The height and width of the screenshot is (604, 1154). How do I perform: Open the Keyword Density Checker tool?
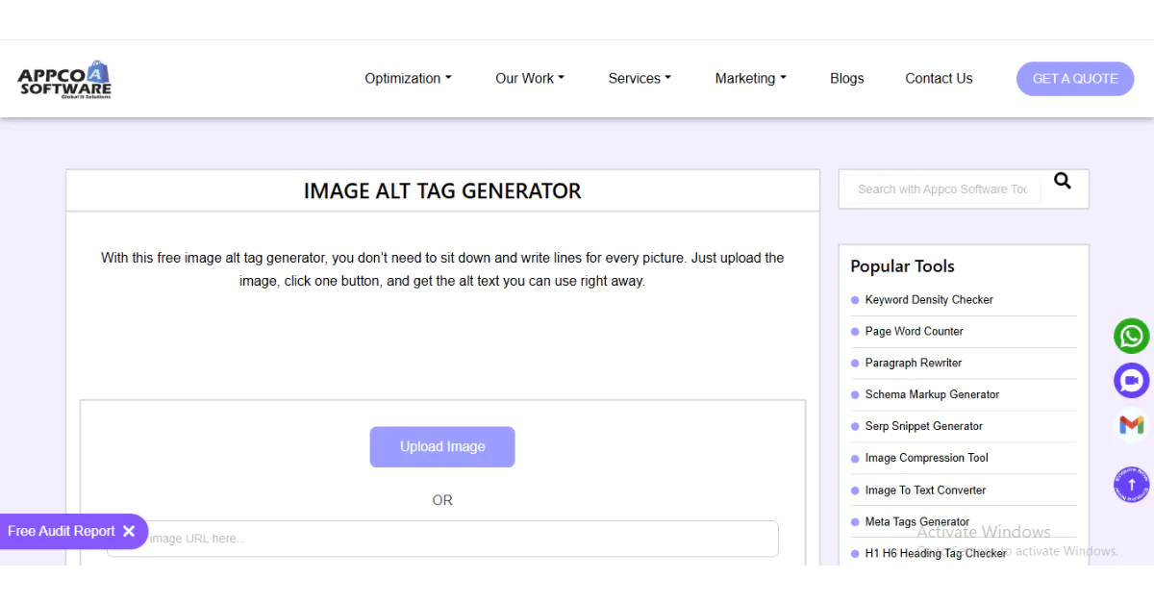[x=929, y=299]
